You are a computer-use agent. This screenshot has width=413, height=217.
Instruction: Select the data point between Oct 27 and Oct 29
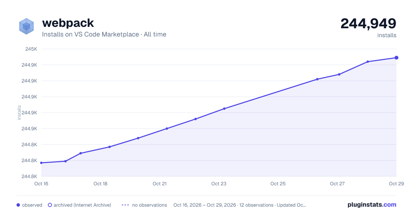pyautogui.click(x=368, y=62)
